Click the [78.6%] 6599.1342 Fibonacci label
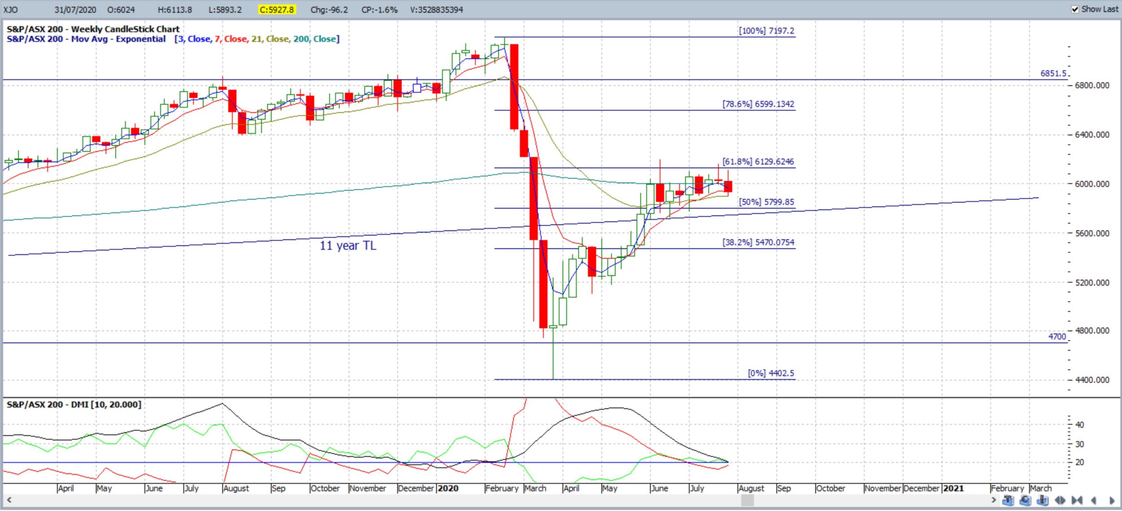This screenshot has height=511, width=1122. tap(758, 104)
